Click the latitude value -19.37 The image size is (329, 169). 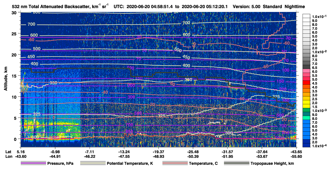coord(158,152)
